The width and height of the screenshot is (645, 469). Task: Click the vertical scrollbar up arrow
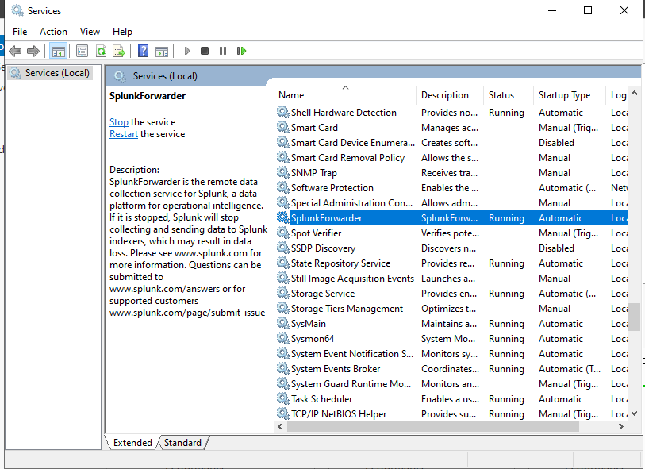coord(635,94)
